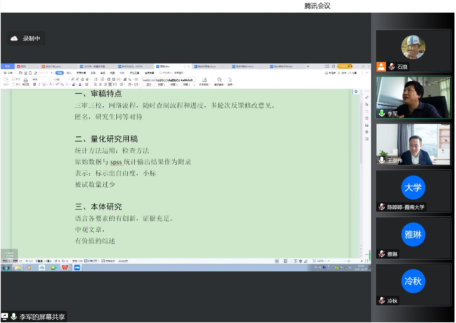Image resolution: width=456 pixels, height=323 pixels.
Task: Apply italic formatting from the toolbar
Action: (39, 84)
